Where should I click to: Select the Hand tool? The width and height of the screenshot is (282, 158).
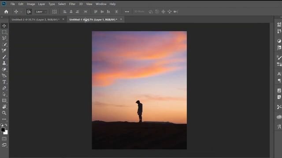point(4,107)
